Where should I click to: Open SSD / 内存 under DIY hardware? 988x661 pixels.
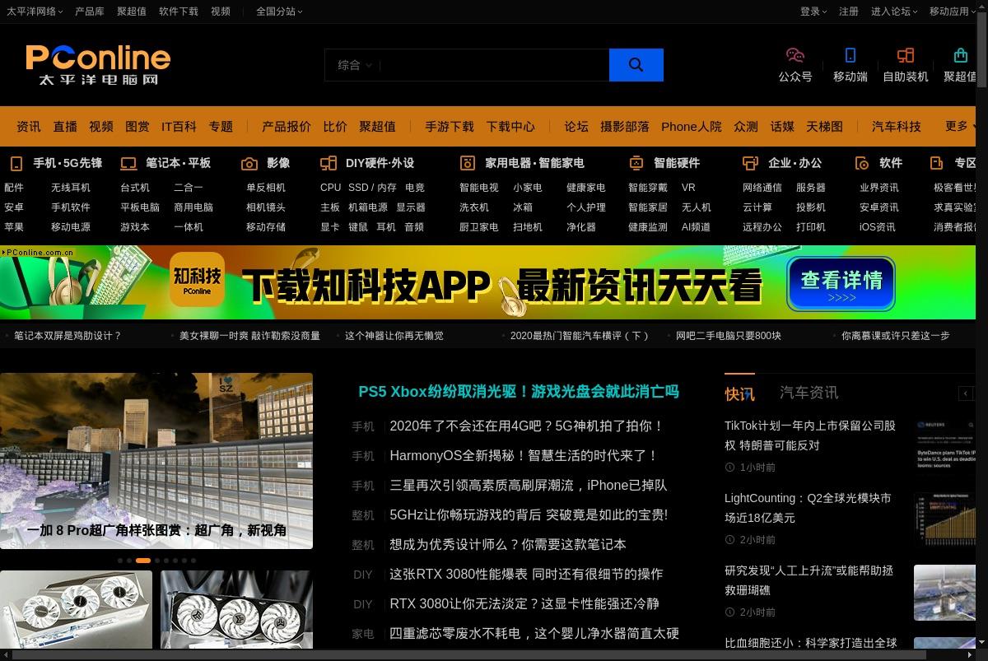click(x=372, y=188)
